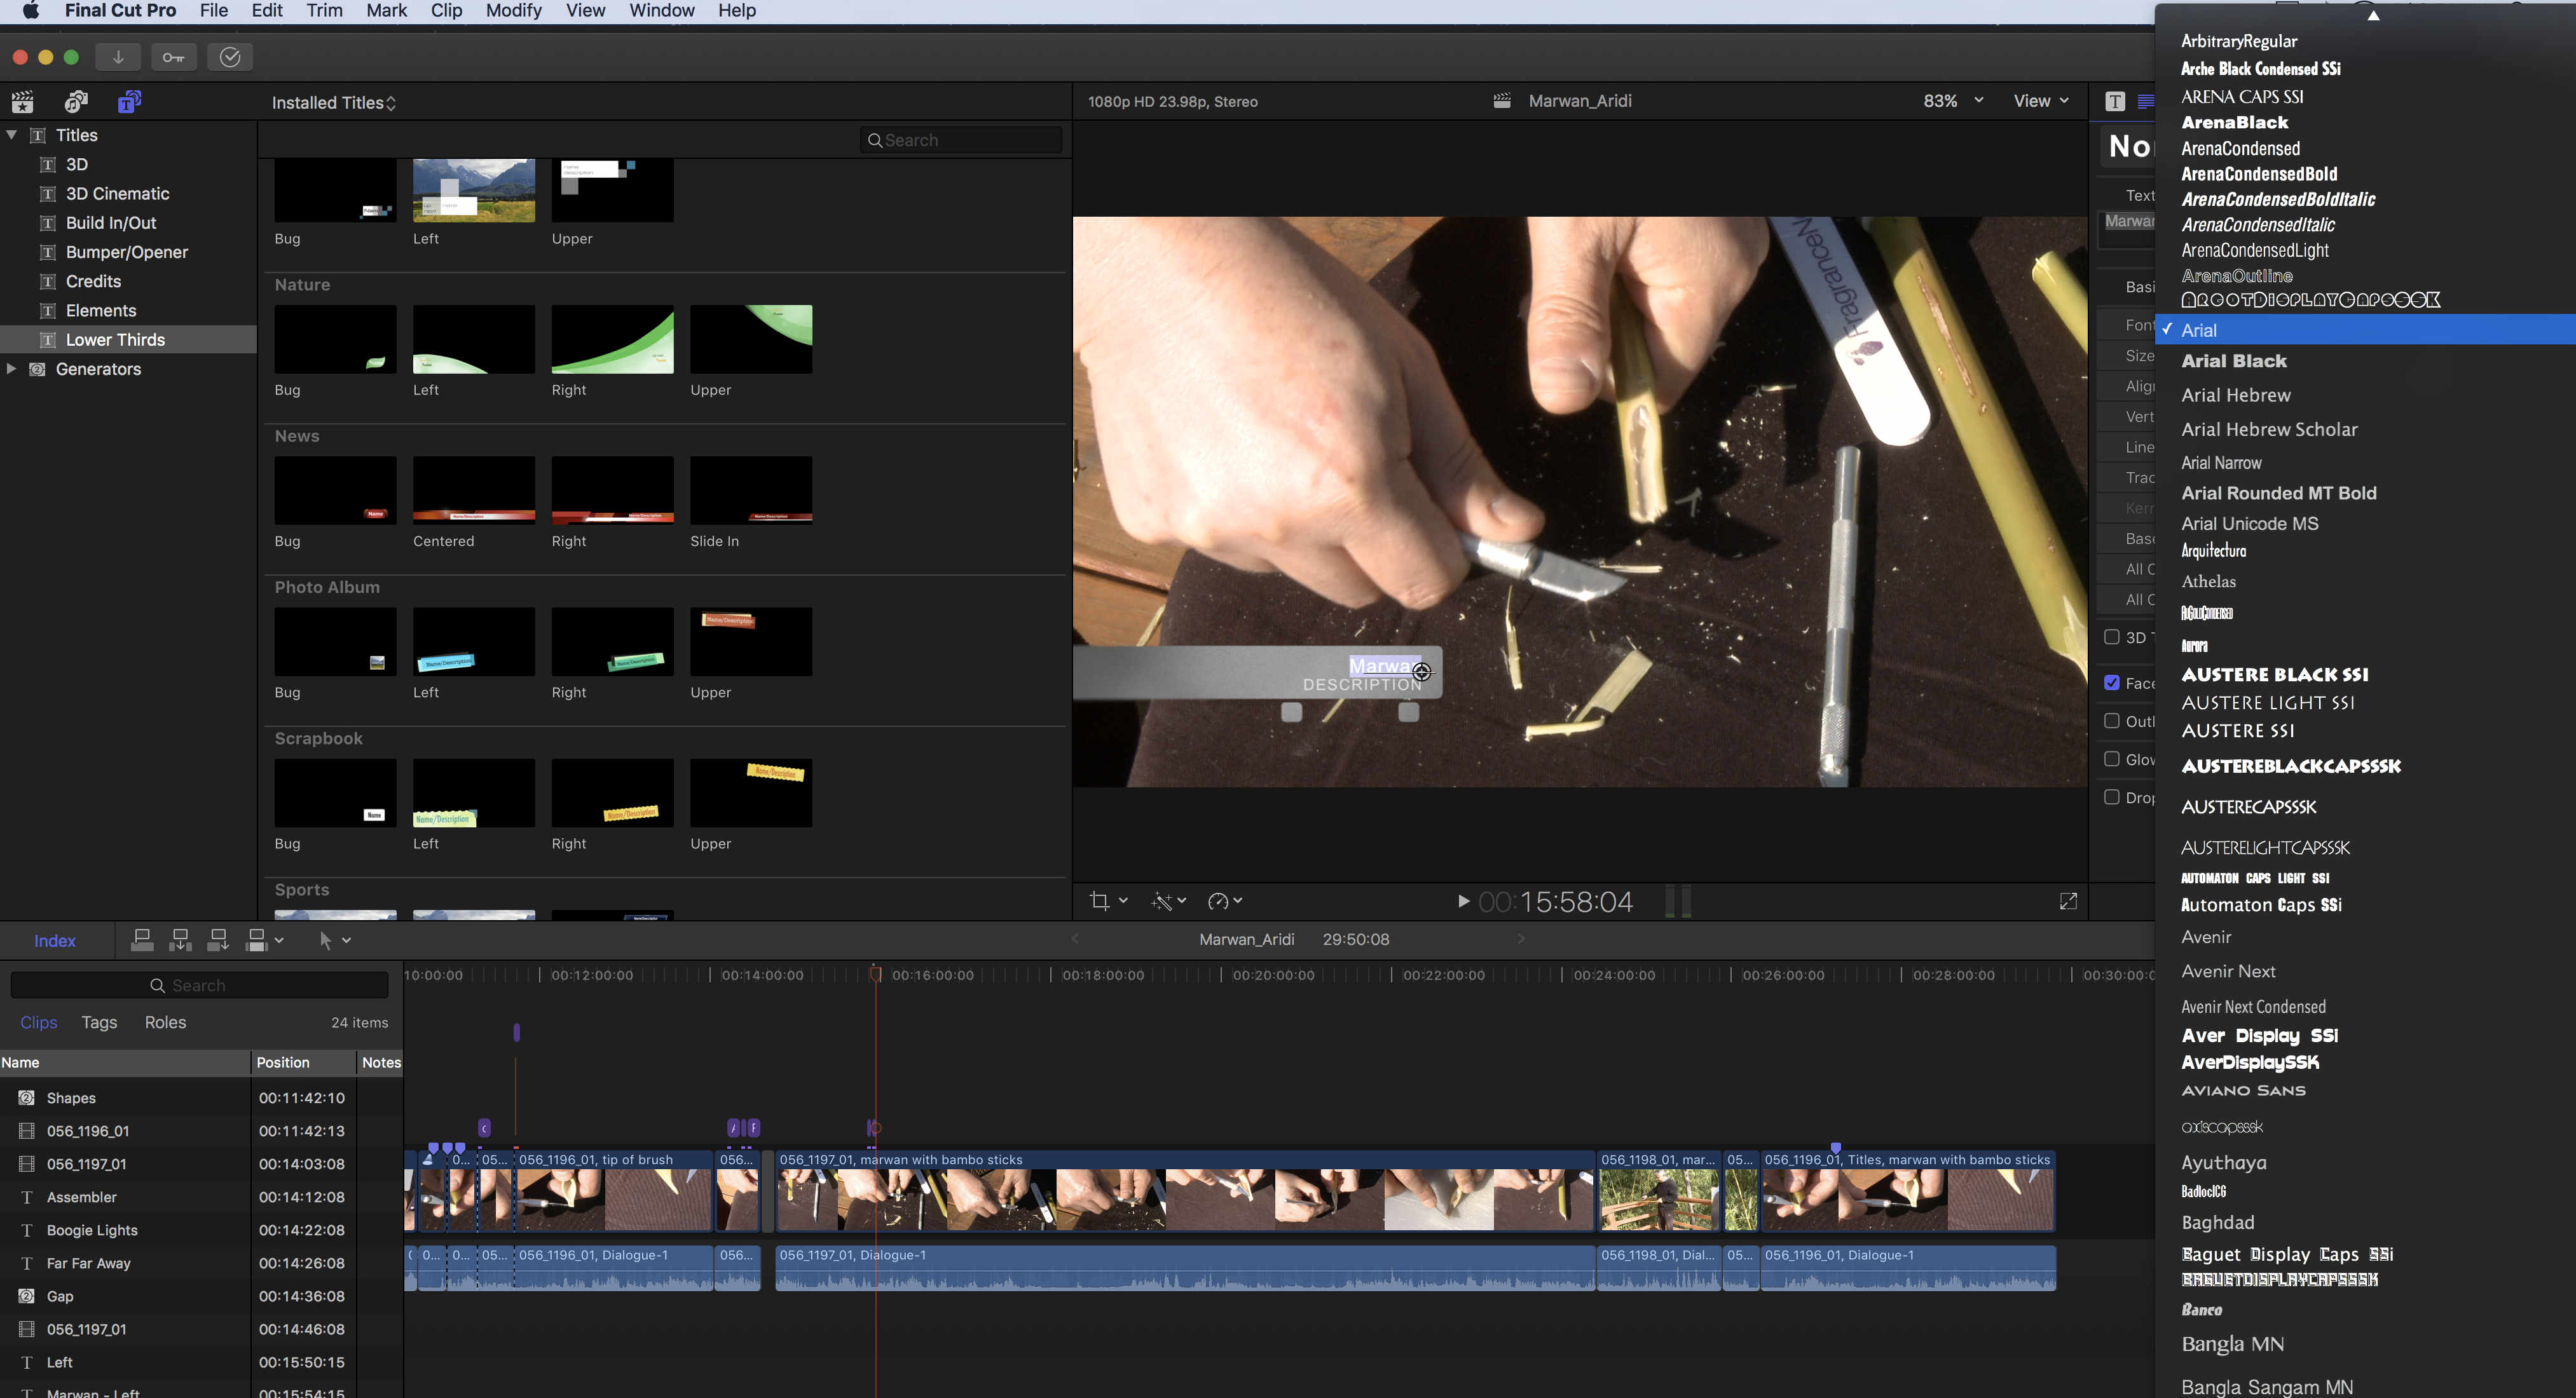Open the keyword editor key icon
Screen dimensions: 2576x1398
(174, 57)
